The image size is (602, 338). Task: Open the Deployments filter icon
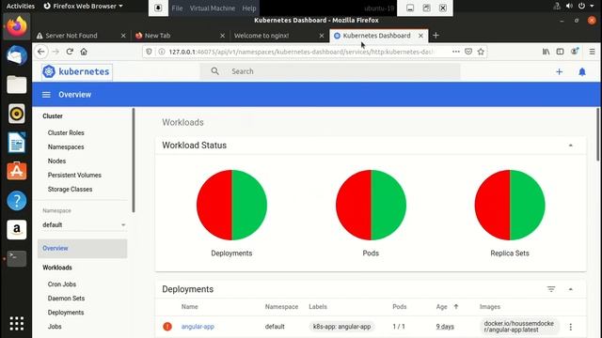pyautogui.click(x=551, y=289)
